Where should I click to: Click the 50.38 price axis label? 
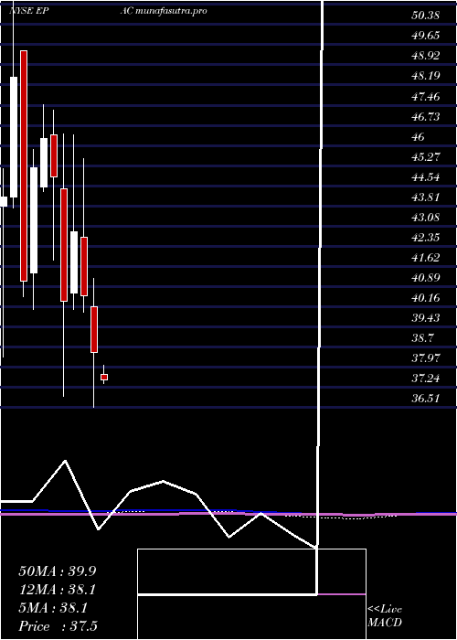426,16
